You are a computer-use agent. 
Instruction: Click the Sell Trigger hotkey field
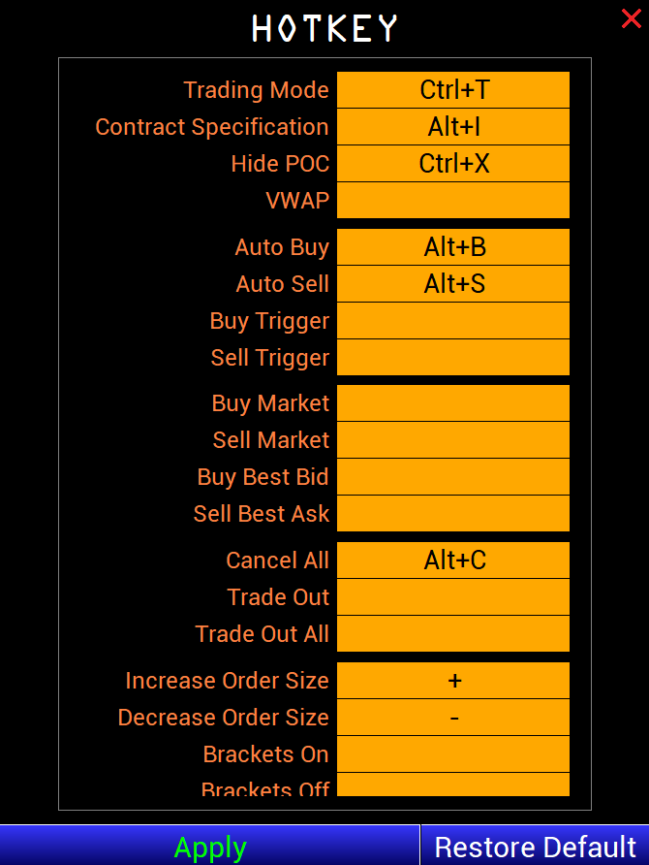point(453,358)
